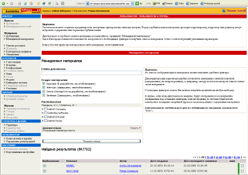Go to results page 81-84
The height and width of the screenshot is (175, 248).
click(x=237, y=157)
